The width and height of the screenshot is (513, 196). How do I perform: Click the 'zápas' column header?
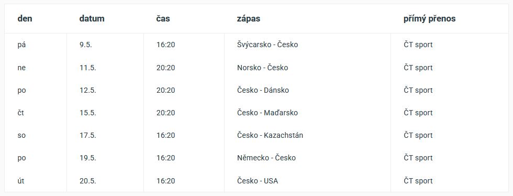click(248, 19)
